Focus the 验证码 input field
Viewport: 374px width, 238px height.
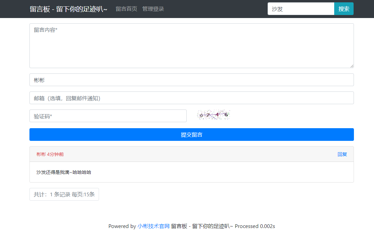point(108,116)
